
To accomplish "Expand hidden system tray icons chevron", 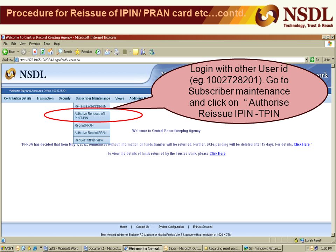I will [308, 248].
